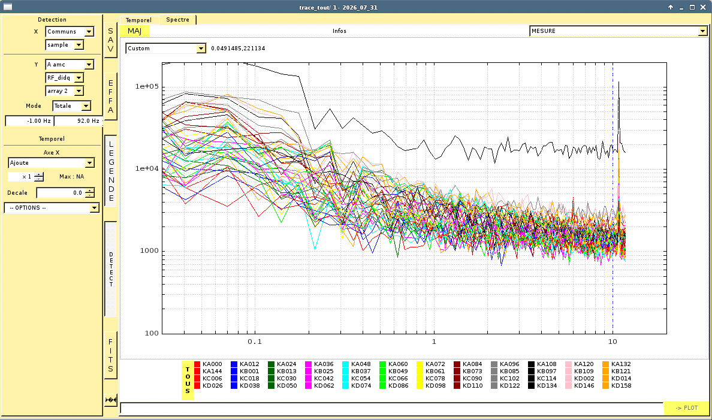Click the vertical SAV button
This screenshot has height=420, width=712.
(x=110, y=40)
